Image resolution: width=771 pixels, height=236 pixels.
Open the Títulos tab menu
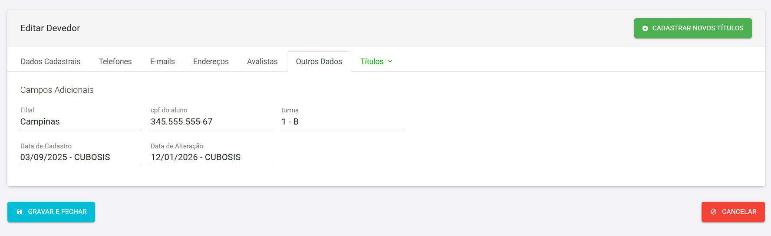376,62
